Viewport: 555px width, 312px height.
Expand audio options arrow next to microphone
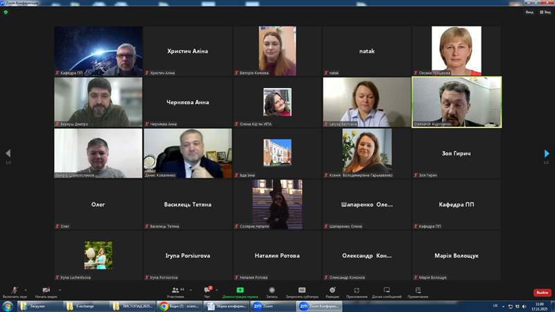click(x=26, y=289)
